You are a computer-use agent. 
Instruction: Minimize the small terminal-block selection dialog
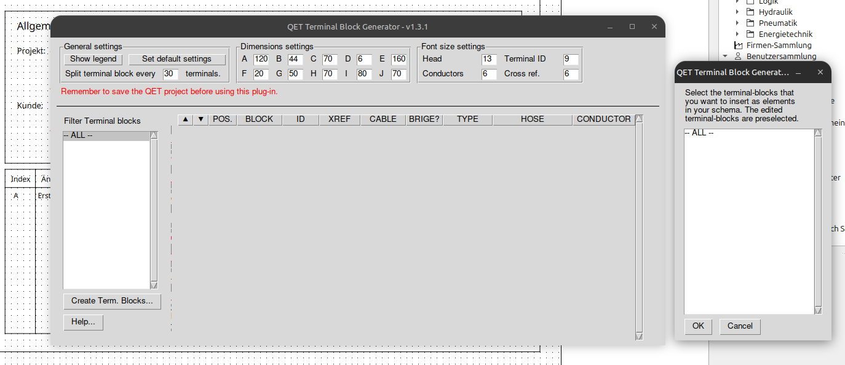[x=798, y=73]
